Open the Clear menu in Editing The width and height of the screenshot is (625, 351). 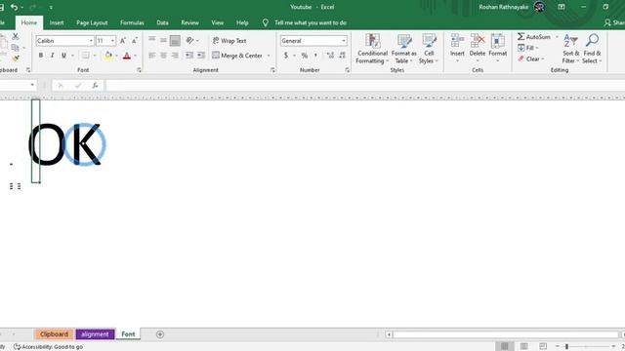coord(531,58)
